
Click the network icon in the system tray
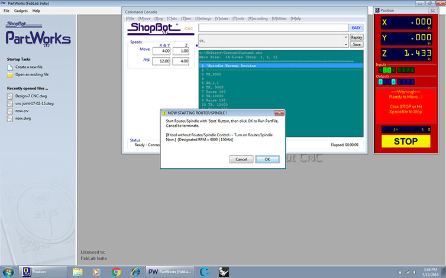(x=408, y=272)
